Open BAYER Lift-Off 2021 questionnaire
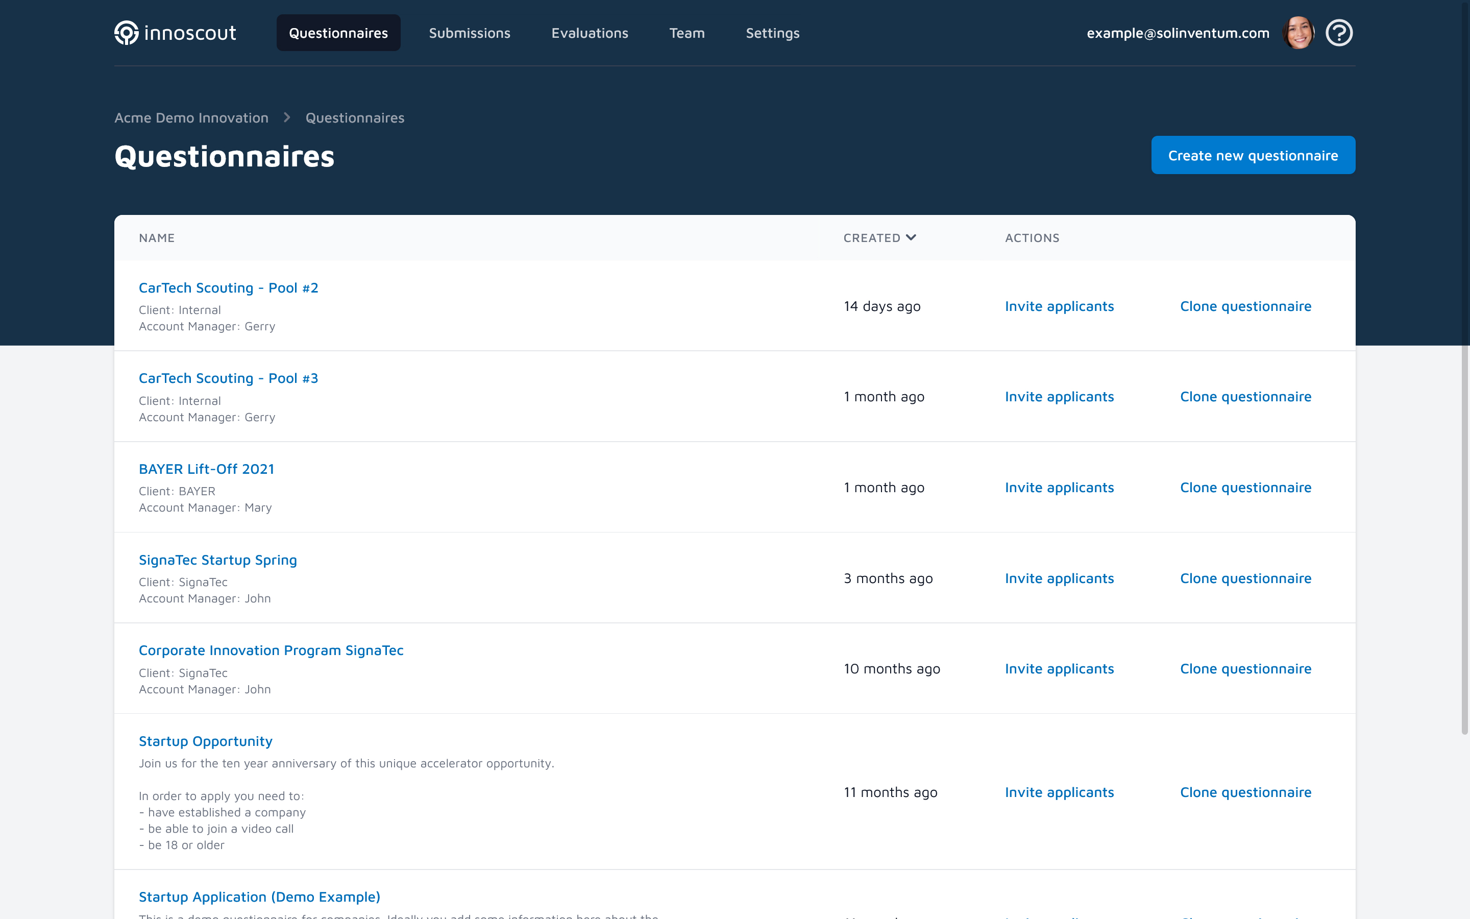This screenshot has width=1470, height=919. click(207, 469)
